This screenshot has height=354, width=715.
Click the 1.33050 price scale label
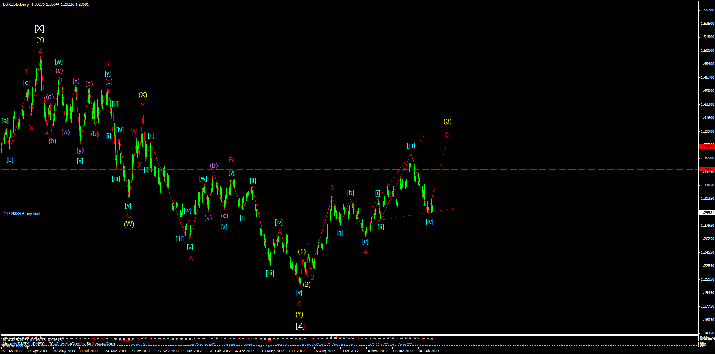pos(707,185)
